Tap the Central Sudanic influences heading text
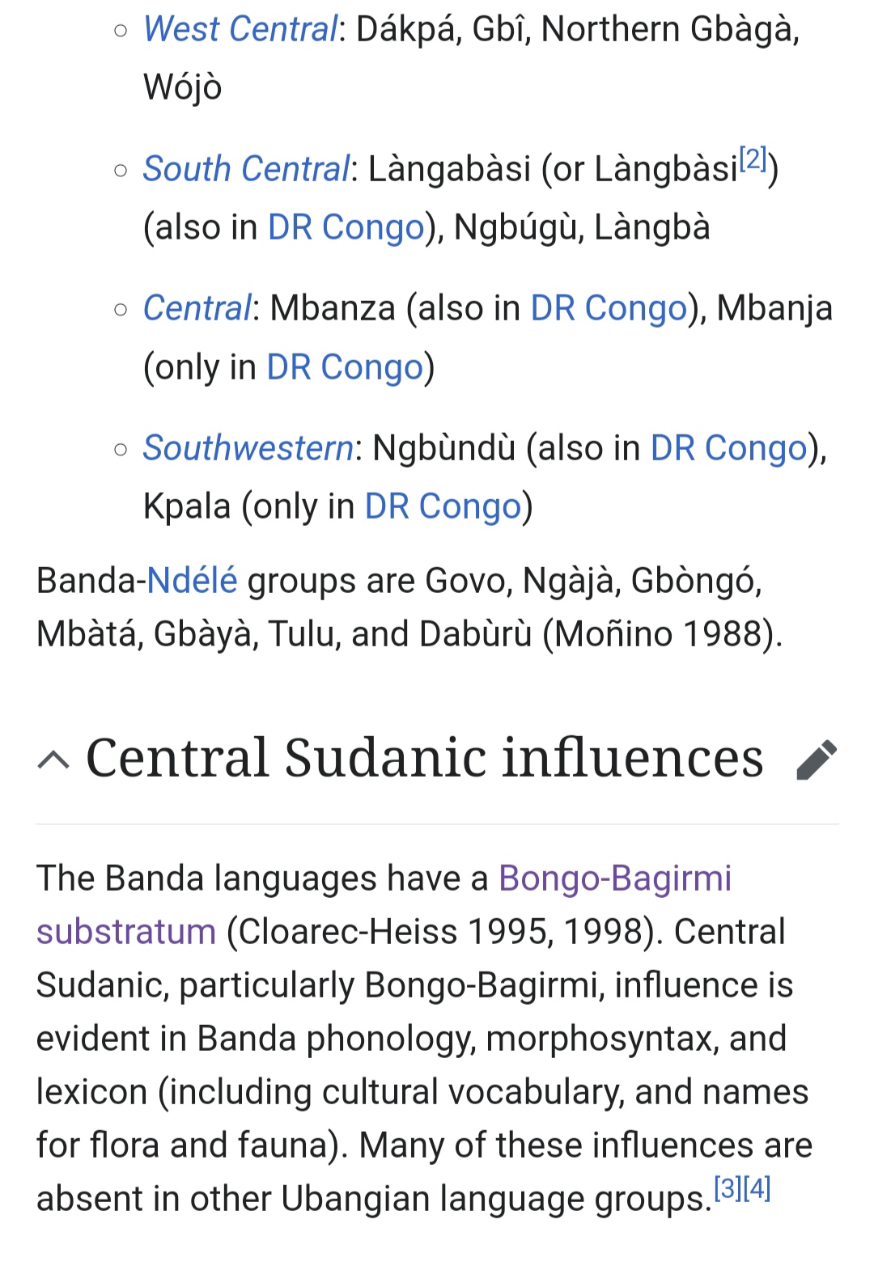The width and height of the screenshot is (874, 1287). point(424,758)
